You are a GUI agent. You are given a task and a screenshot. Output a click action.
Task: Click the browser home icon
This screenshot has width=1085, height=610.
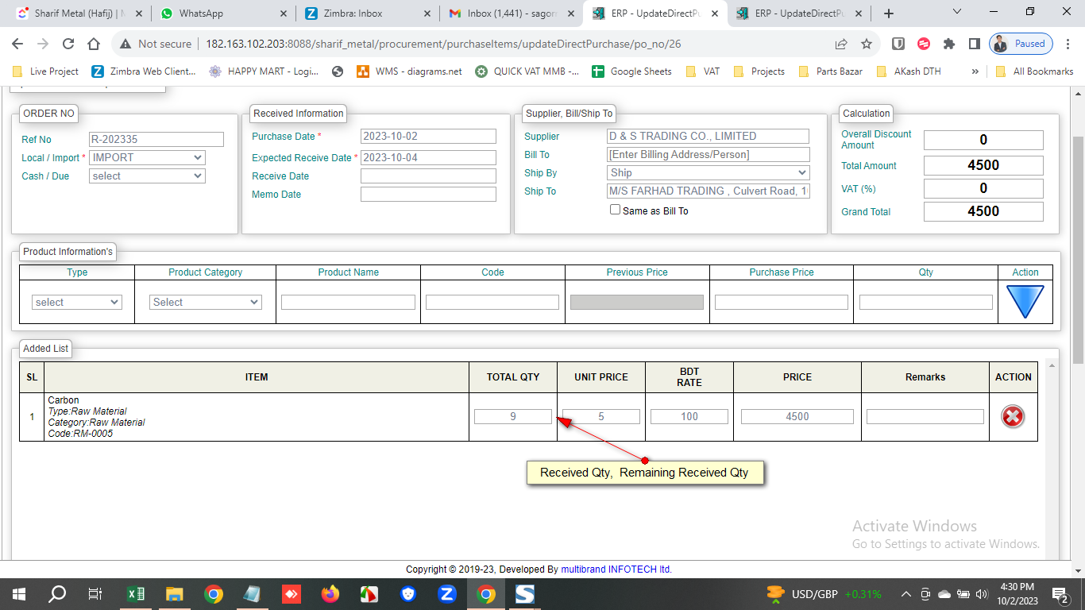(94, 44)
